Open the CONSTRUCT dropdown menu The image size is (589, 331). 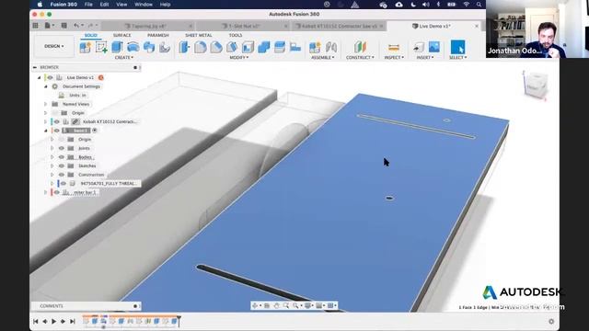[x=360, y=57]
